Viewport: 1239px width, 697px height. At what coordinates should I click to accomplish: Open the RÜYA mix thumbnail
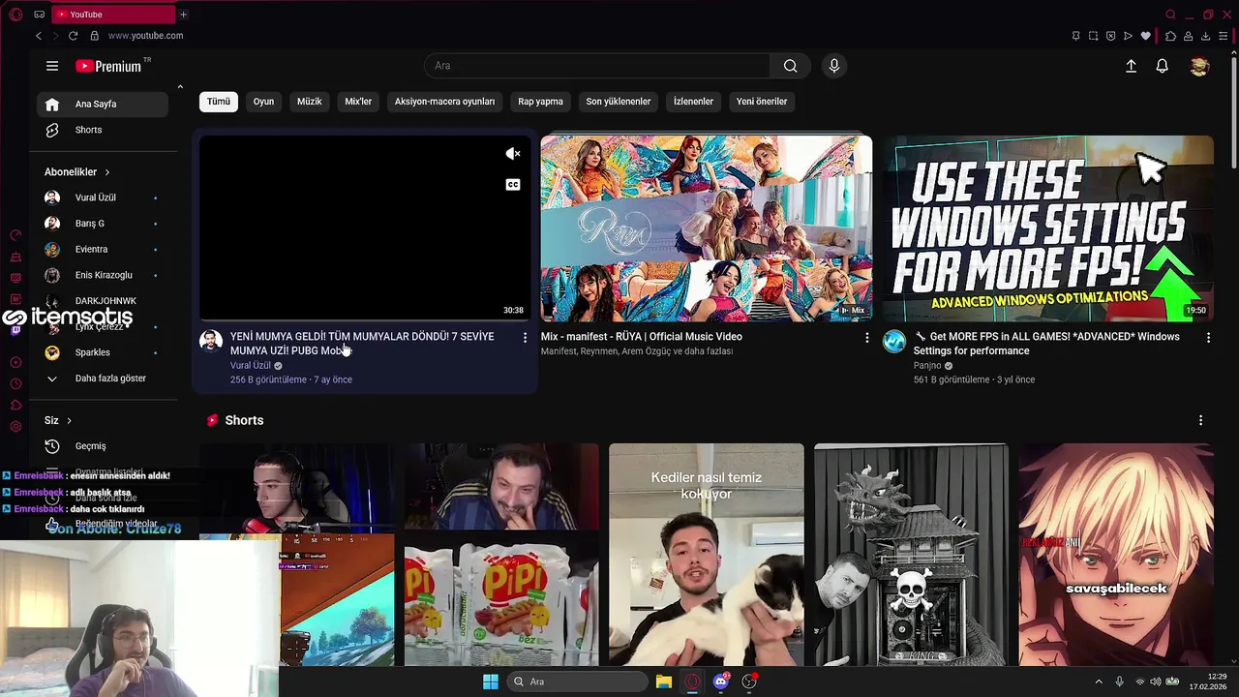pyautogui.click(x=707, y=228)
